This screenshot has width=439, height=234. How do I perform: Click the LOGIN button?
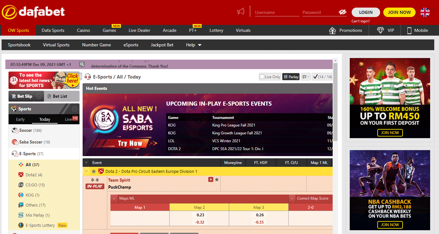coord(366,12)
